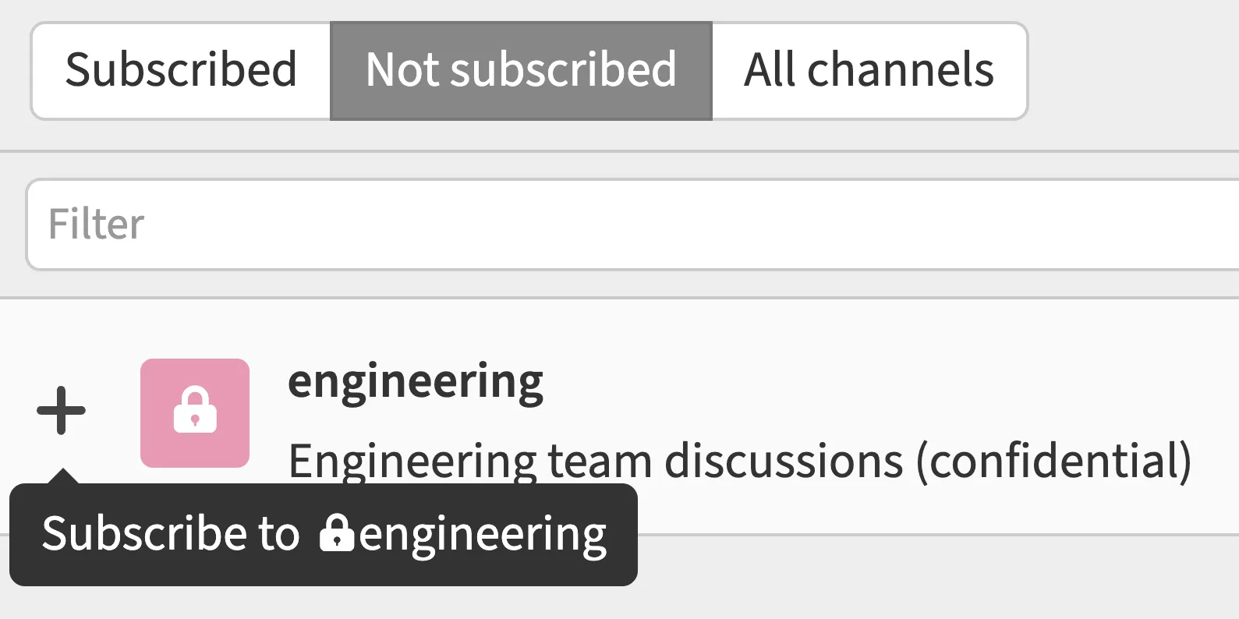Click the small lock icon inside the tooltip
The image size is (1239, 619).
tap(337, 533)
